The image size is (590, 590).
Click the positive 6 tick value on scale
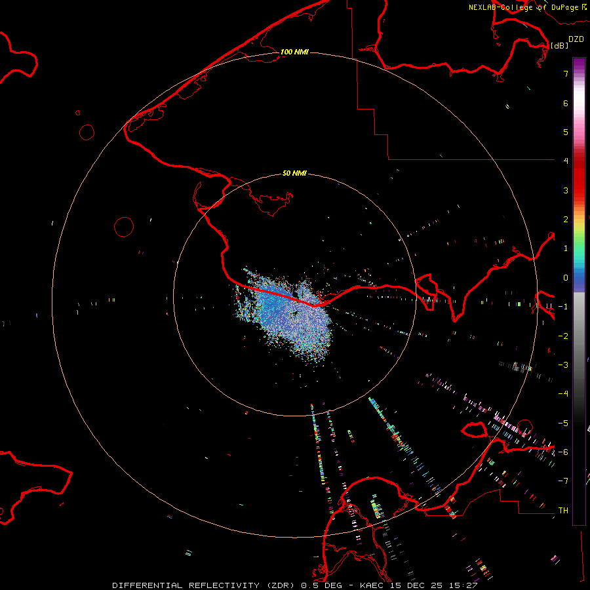pyautogui.click(x=566, y=103)
